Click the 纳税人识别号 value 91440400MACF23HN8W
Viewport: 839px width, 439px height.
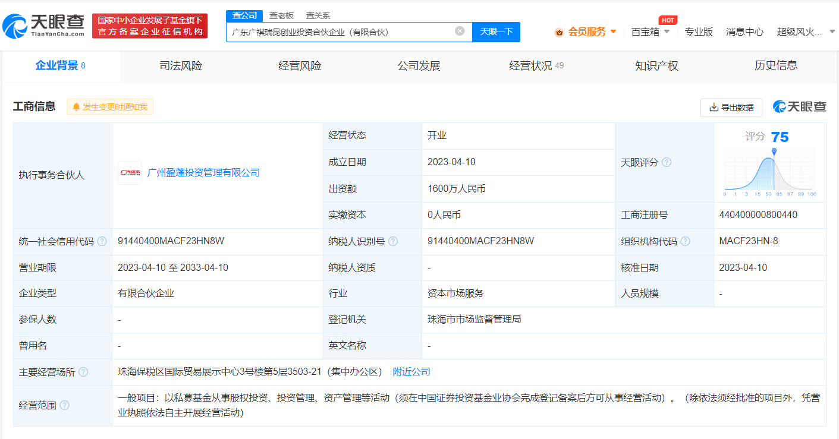pos(480,241)
